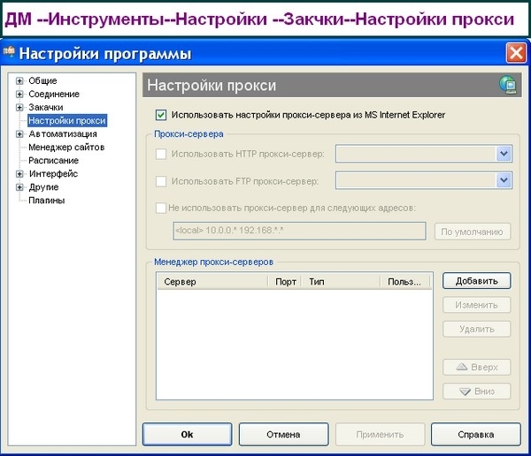This screenshot has height=456, width=531.
Task: Toggle Использовать FTP прокси-сервер checkbox
Action: pyautogui.click(x=161, y=181)
